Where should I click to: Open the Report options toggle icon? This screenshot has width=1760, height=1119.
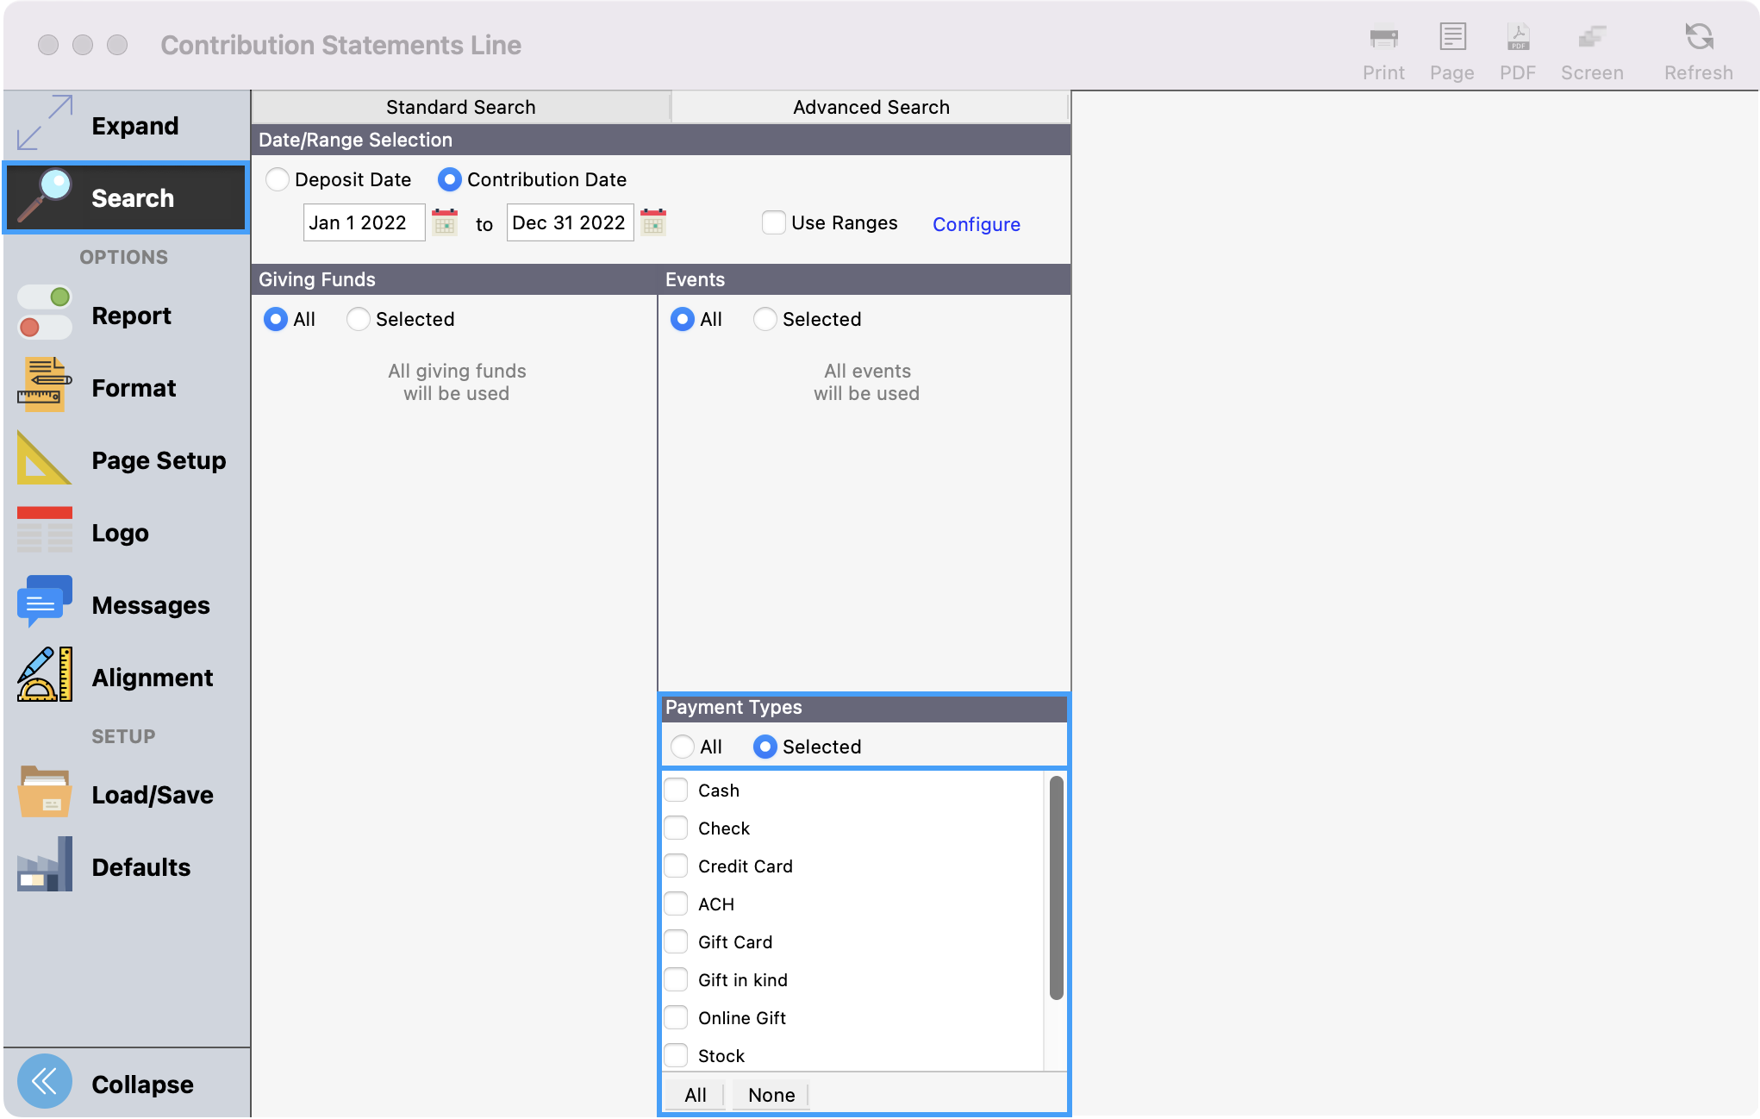coord(45,313)
